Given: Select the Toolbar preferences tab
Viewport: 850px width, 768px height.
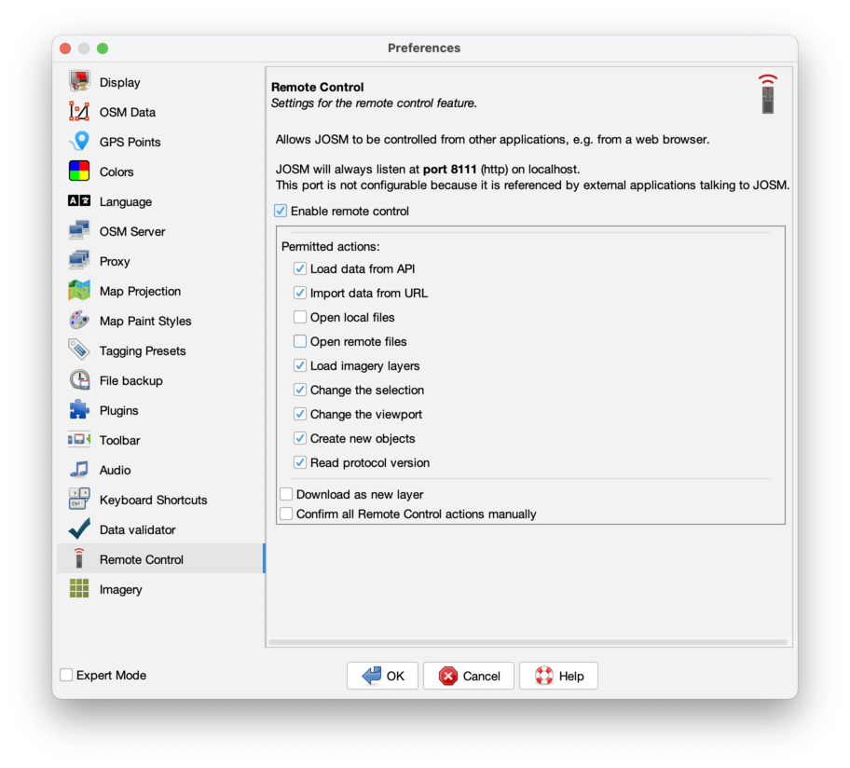Looking at the screenshot, I should click(x=160, y=440).
